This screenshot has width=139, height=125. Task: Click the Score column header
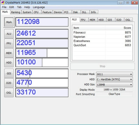click(x=119, y=28)
